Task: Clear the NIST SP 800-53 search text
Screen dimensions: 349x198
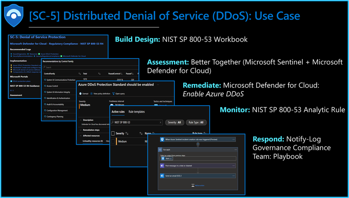Action: pyautogui.click(x=161, y=122)
